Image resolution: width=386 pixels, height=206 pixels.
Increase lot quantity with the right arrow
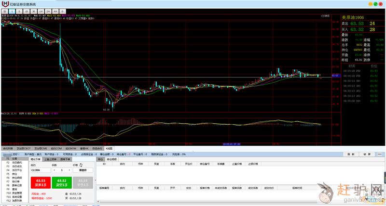(x=69, y=170)
